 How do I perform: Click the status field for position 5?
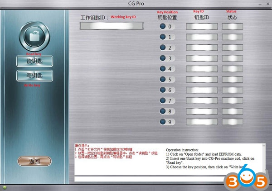[232, 80]
